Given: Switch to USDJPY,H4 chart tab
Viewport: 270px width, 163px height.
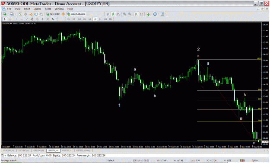Looking at the screenshot, I should point(54,150).
